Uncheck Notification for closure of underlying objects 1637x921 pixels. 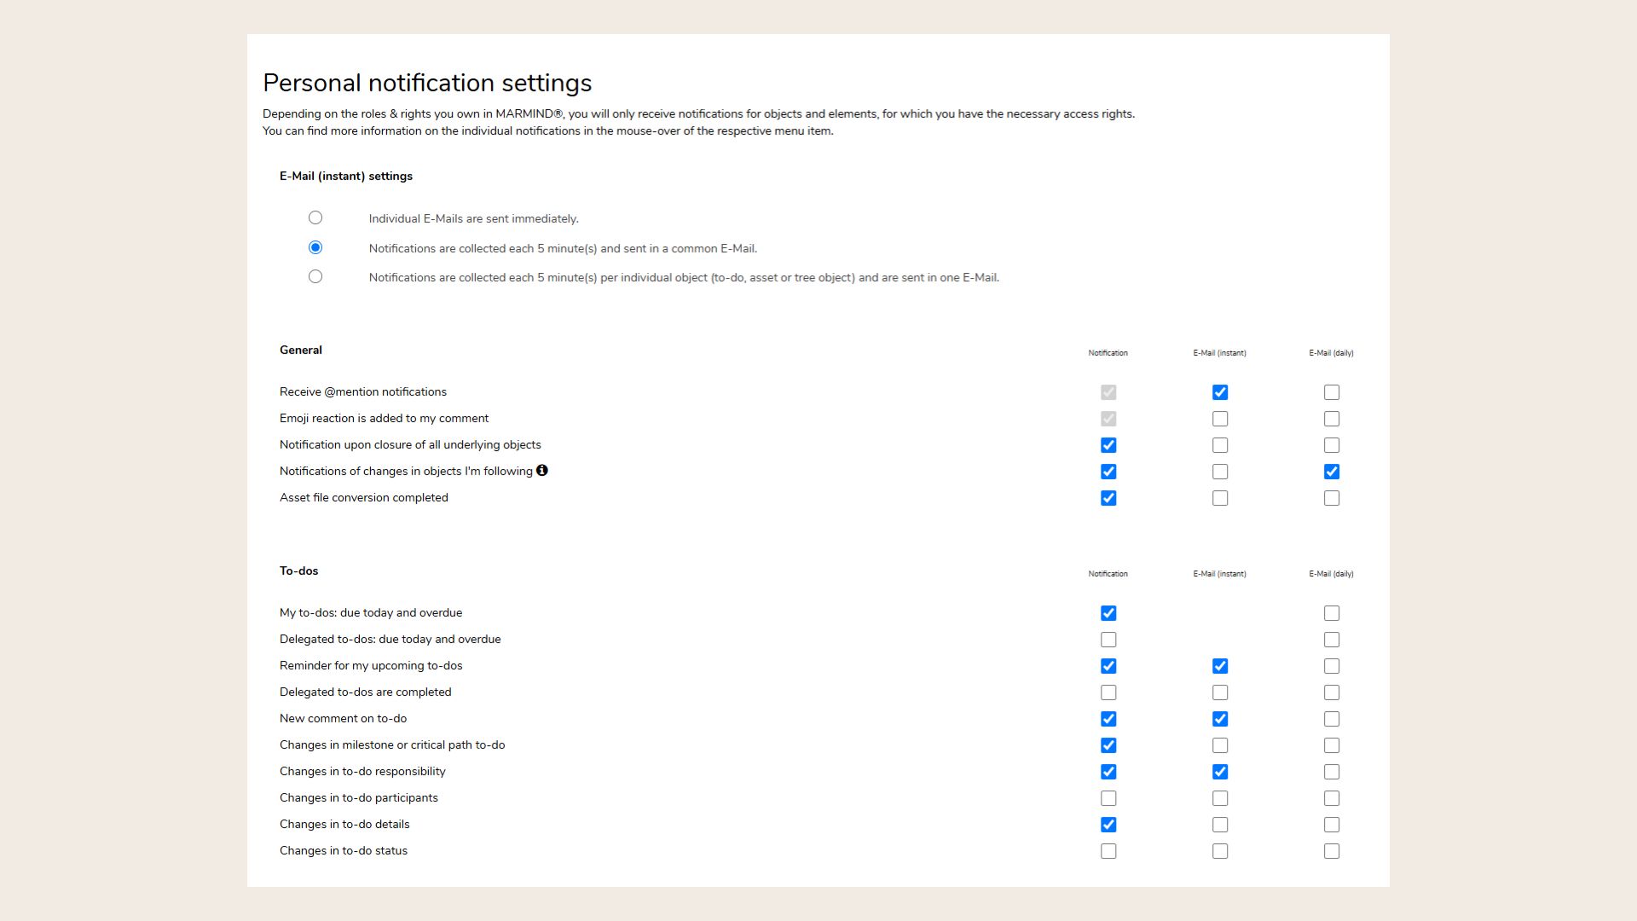(x=1108, y=445)
